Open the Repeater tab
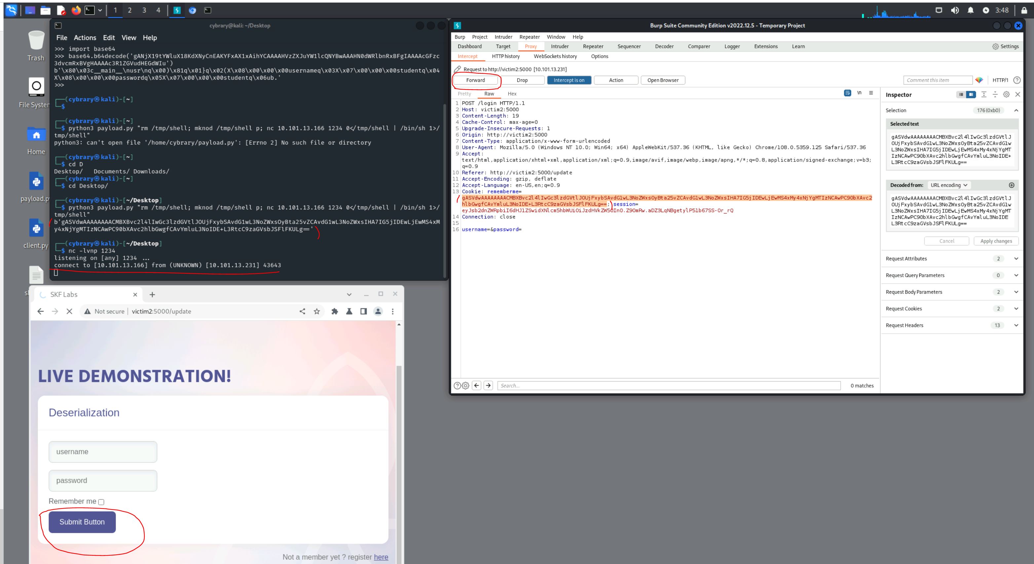The width and height of the screenshot is (1034, 564). 593,46
